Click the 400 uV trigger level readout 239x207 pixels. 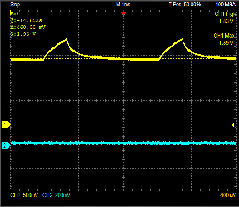pyautogui.click(x=228, y=195)
